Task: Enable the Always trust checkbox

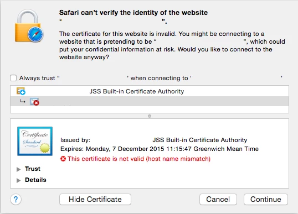Action: [x=13, y=78]
